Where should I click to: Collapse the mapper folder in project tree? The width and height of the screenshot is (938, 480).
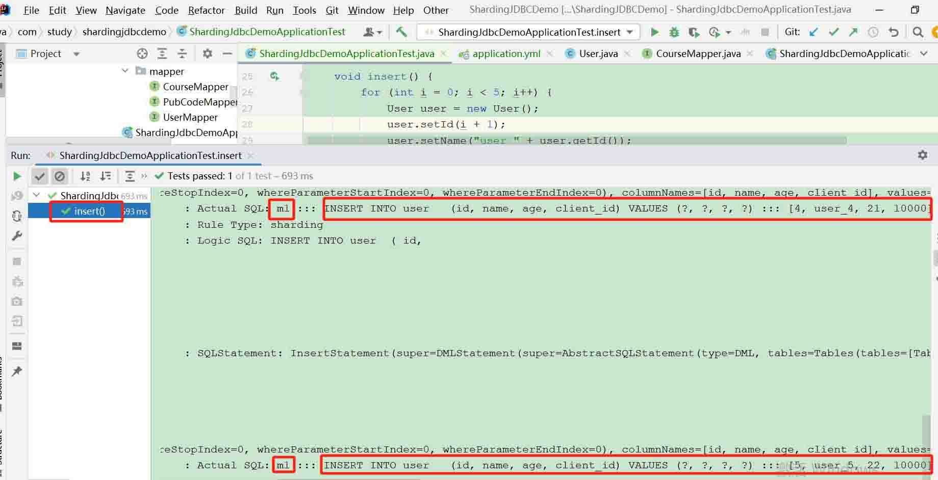[x=125, y=71]
